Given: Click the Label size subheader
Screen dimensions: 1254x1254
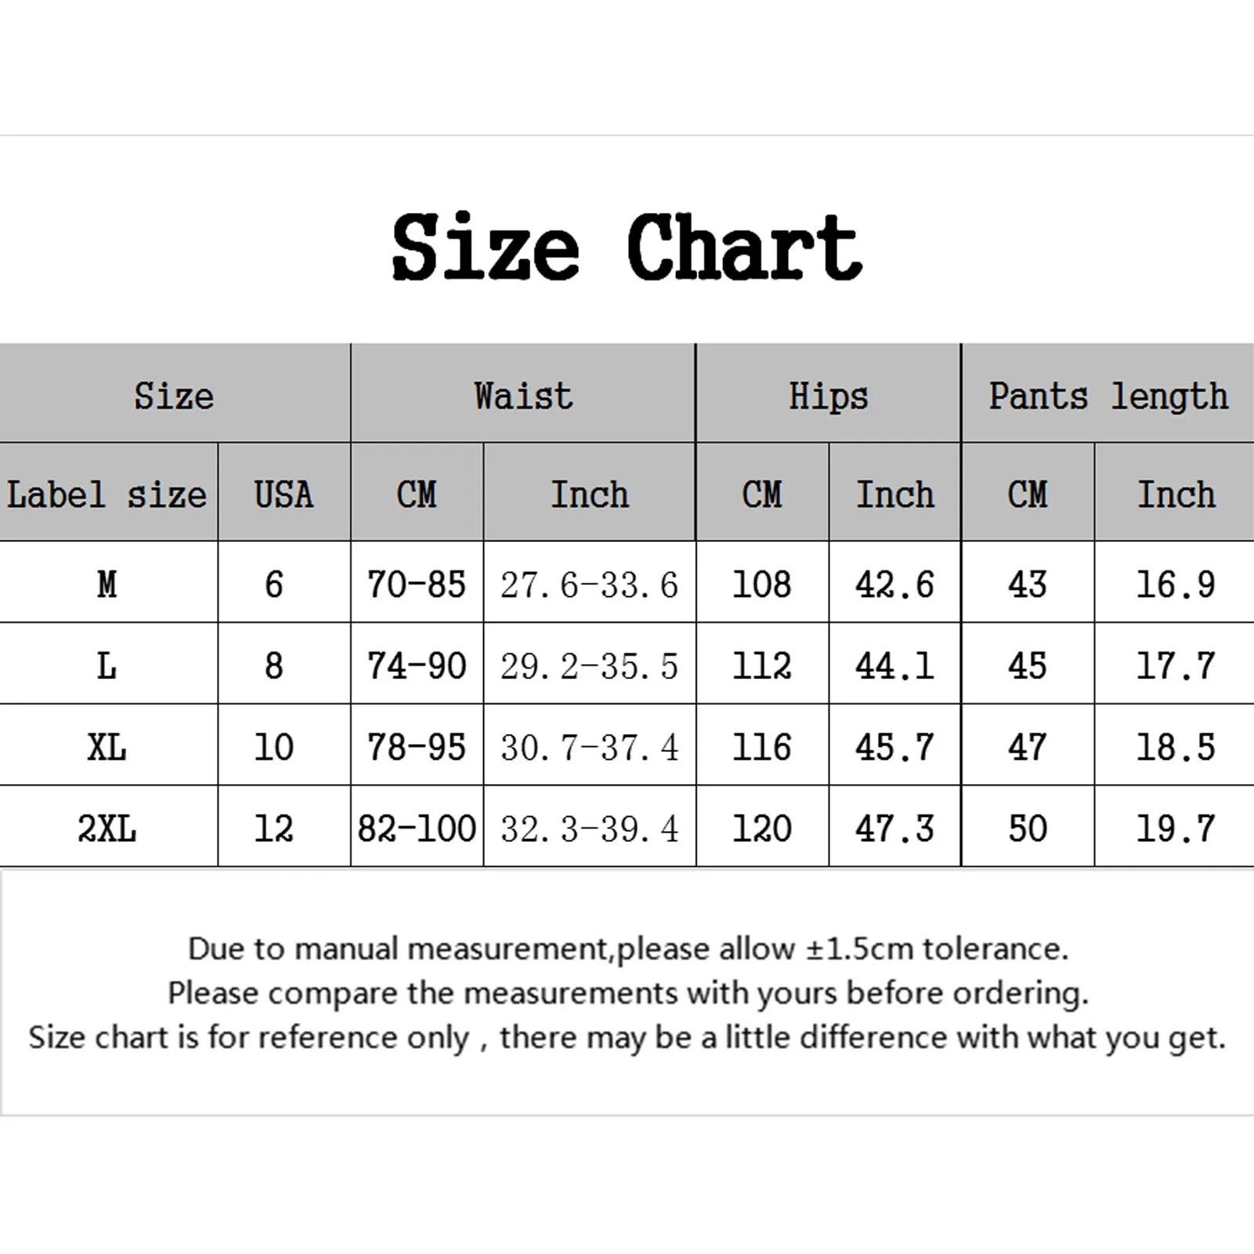Looking at the screenshot, I should [x=107, y=494].
